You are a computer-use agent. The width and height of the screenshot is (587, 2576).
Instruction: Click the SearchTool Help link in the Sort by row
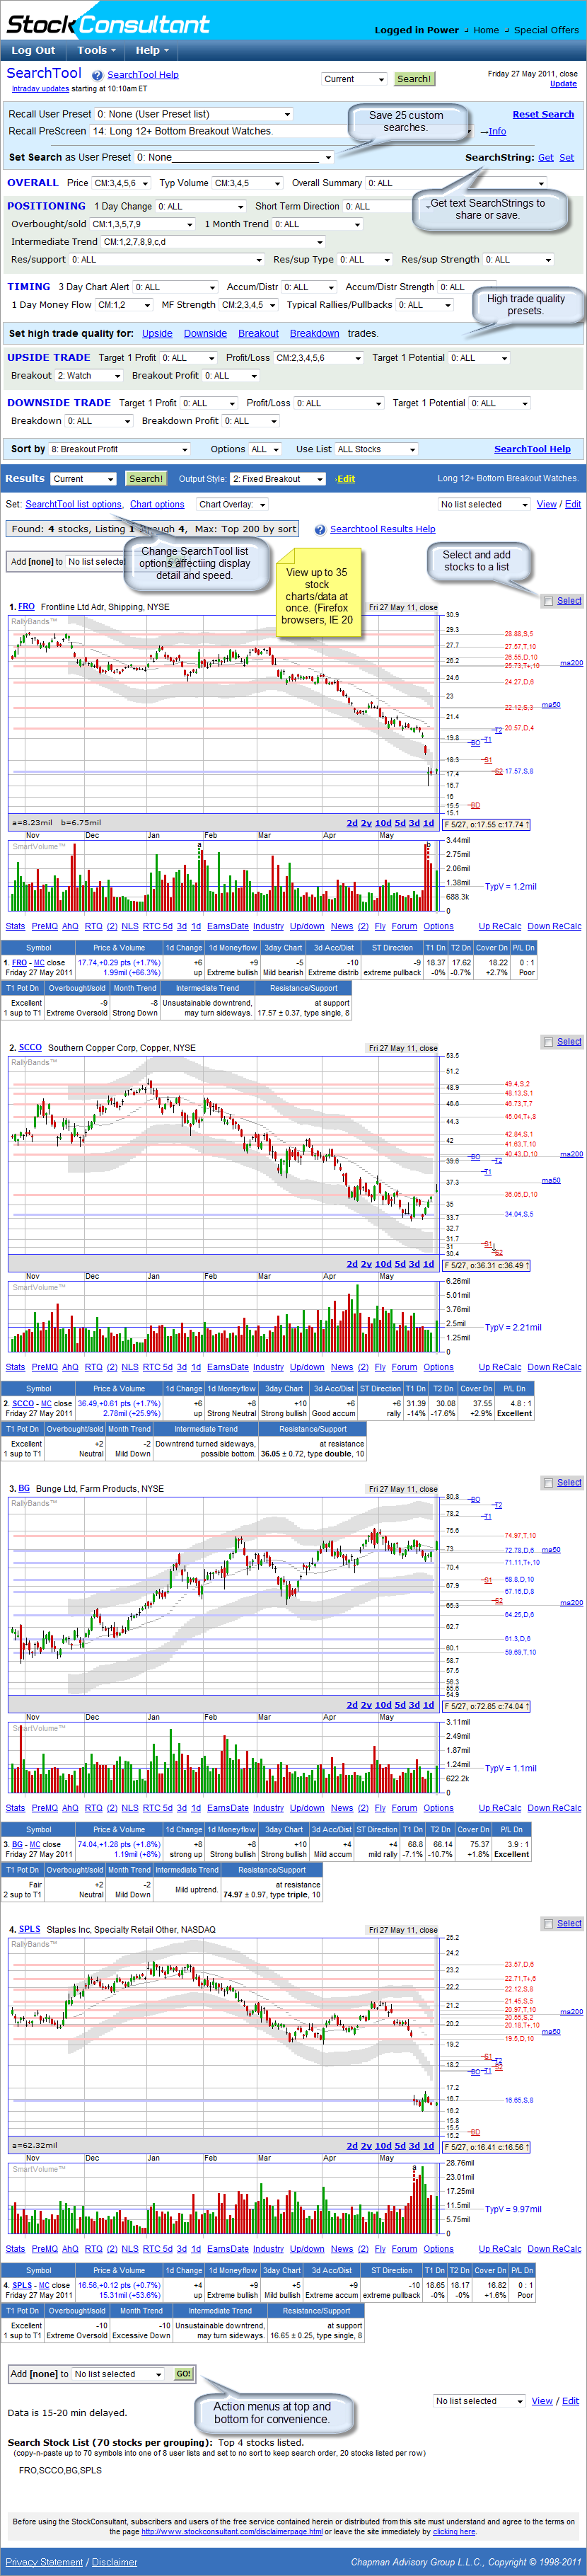point(532,450)
